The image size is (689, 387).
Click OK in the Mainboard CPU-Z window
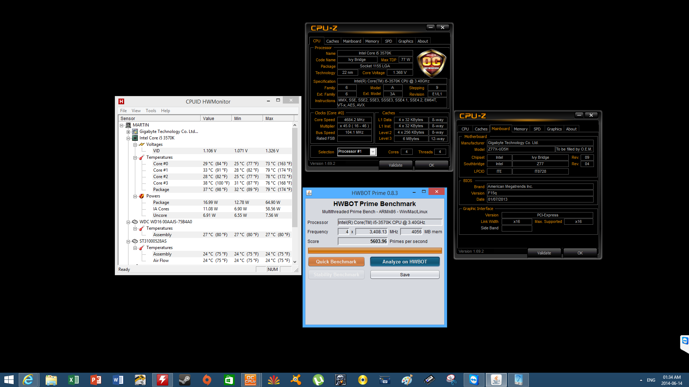(580, 253)
